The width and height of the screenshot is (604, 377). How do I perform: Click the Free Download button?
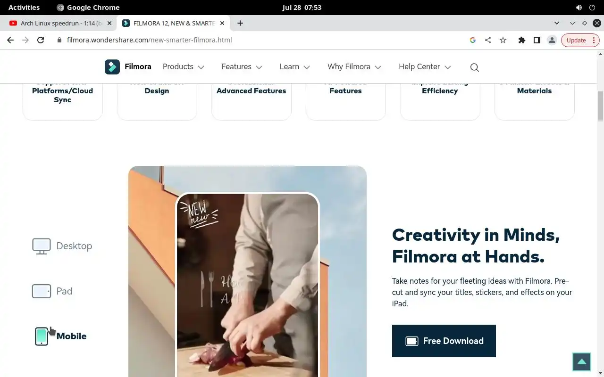point(444,341)
